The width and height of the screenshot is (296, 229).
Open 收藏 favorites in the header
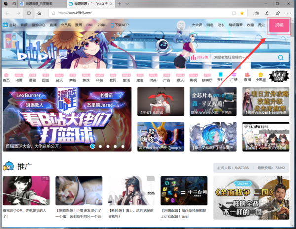(x=250, y=25)
